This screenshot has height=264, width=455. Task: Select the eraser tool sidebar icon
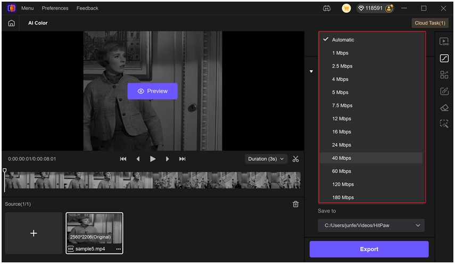coord(444,108)
